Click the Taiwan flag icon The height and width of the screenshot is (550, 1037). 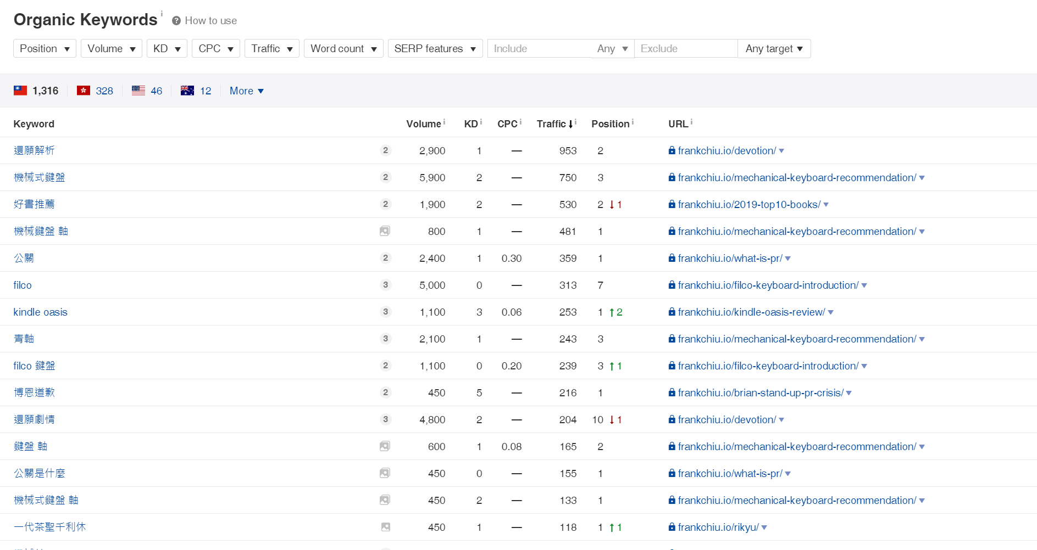point(20,91)
